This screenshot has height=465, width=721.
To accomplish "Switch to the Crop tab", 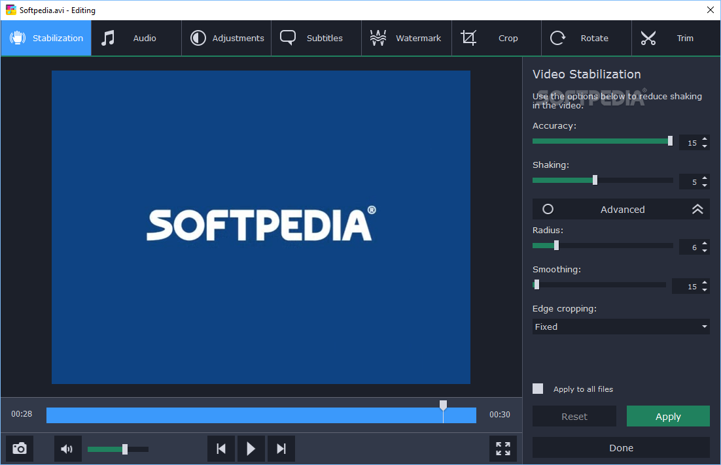I will [497, 38].
